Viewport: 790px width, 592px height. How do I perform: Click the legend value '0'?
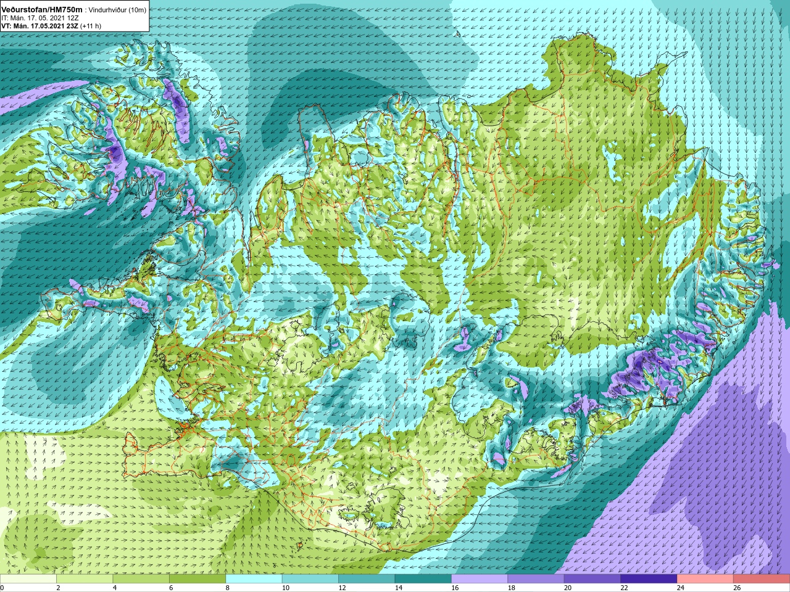coord(2,588)
